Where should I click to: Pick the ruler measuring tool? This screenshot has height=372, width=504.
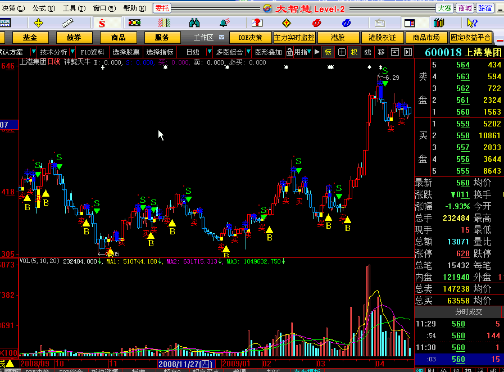click(x=68, y=23)
